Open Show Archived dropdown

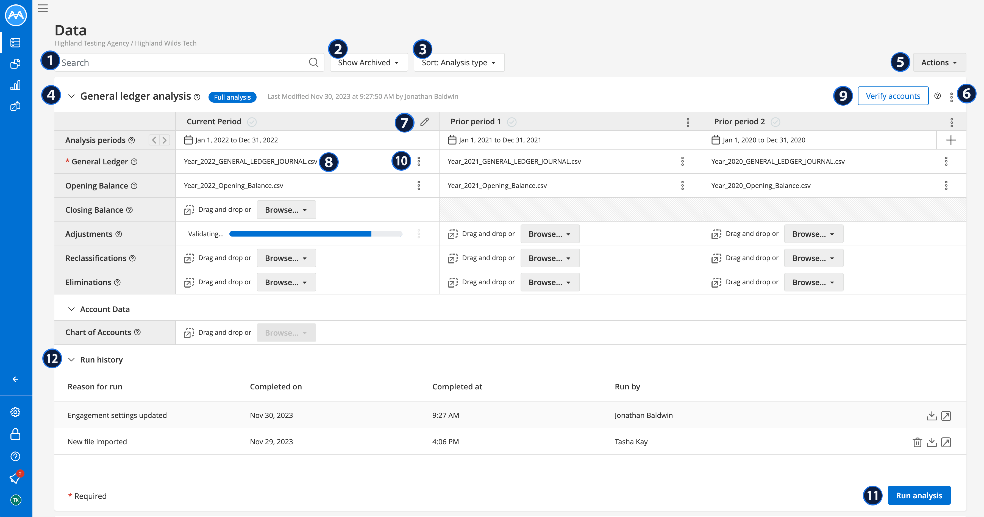[x=369, y=62]
